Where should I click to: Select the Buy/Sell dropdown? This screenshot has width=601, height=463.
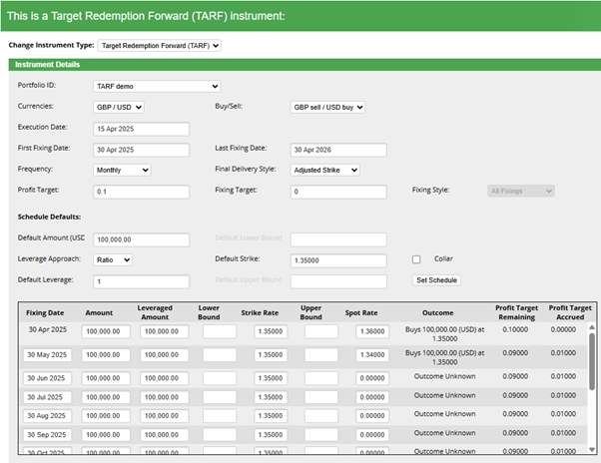(327, 107)
